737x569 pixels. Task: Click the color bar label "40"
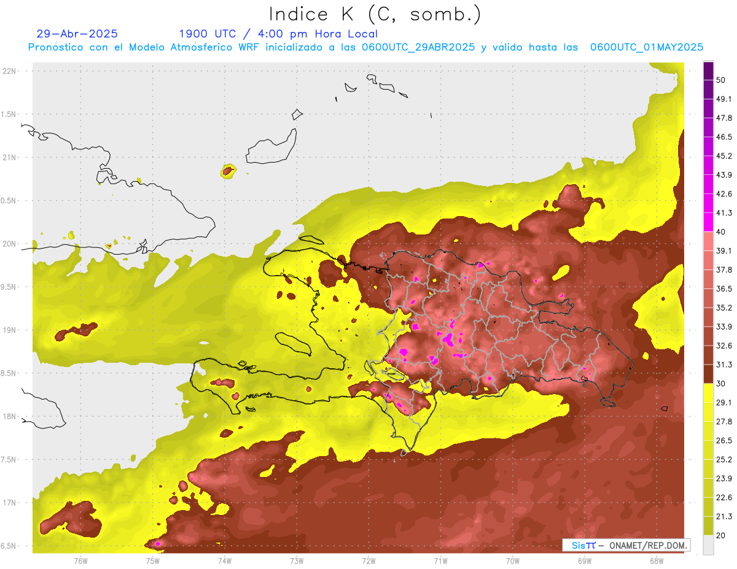pyautogui.click(x=721, y=232)
